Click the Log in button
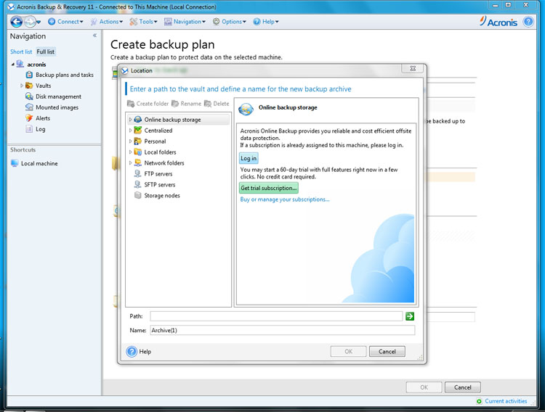The image size is (545, 412). pos(249,158)
